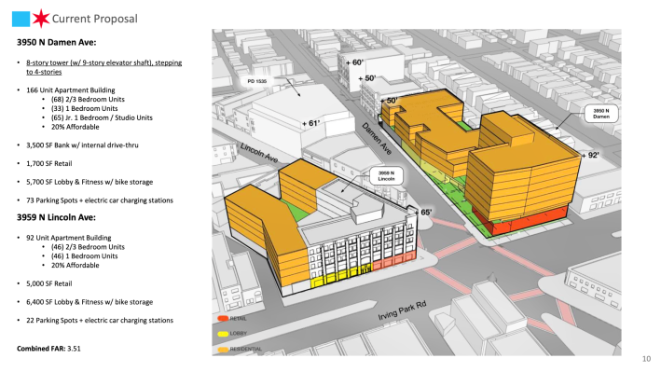Click the 3950 N Damen callout bubble
Viewport: 661px width, 372px height.
pyautogui.click(x=601, y=114)
